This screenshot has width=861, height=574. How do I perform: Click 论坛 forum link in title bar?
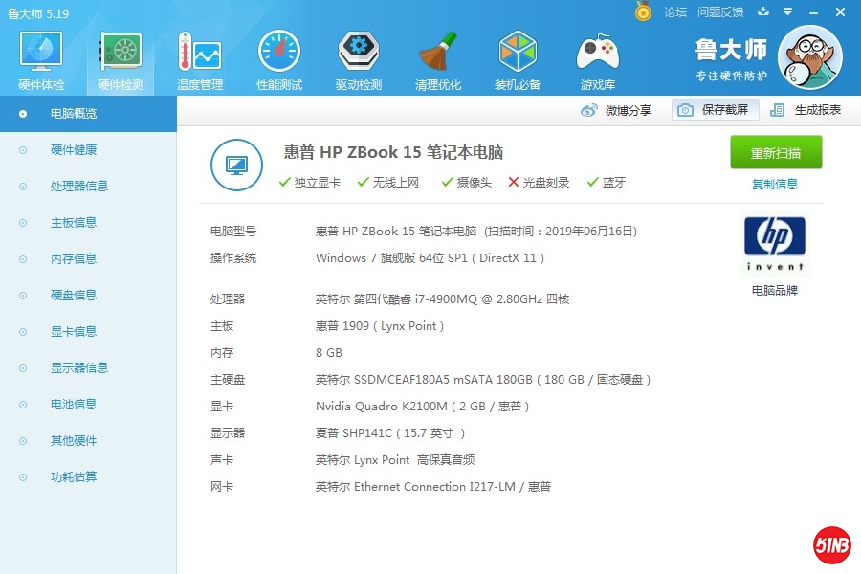click(675, 12)
